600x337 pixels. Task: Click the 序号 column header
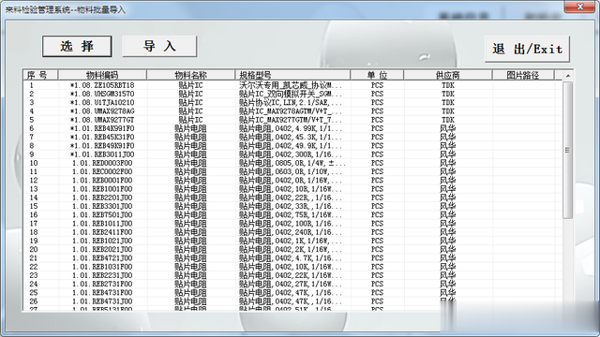40,75
